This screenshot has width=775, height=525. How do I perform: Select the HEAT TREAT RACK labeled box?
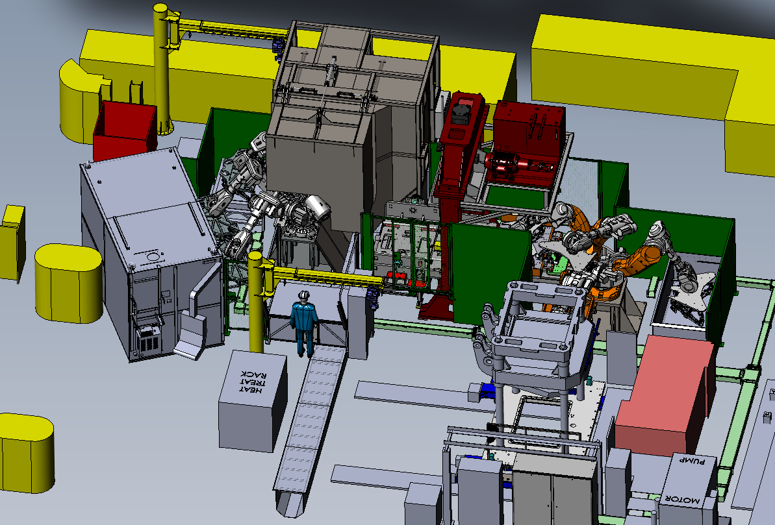pos(253,400)
